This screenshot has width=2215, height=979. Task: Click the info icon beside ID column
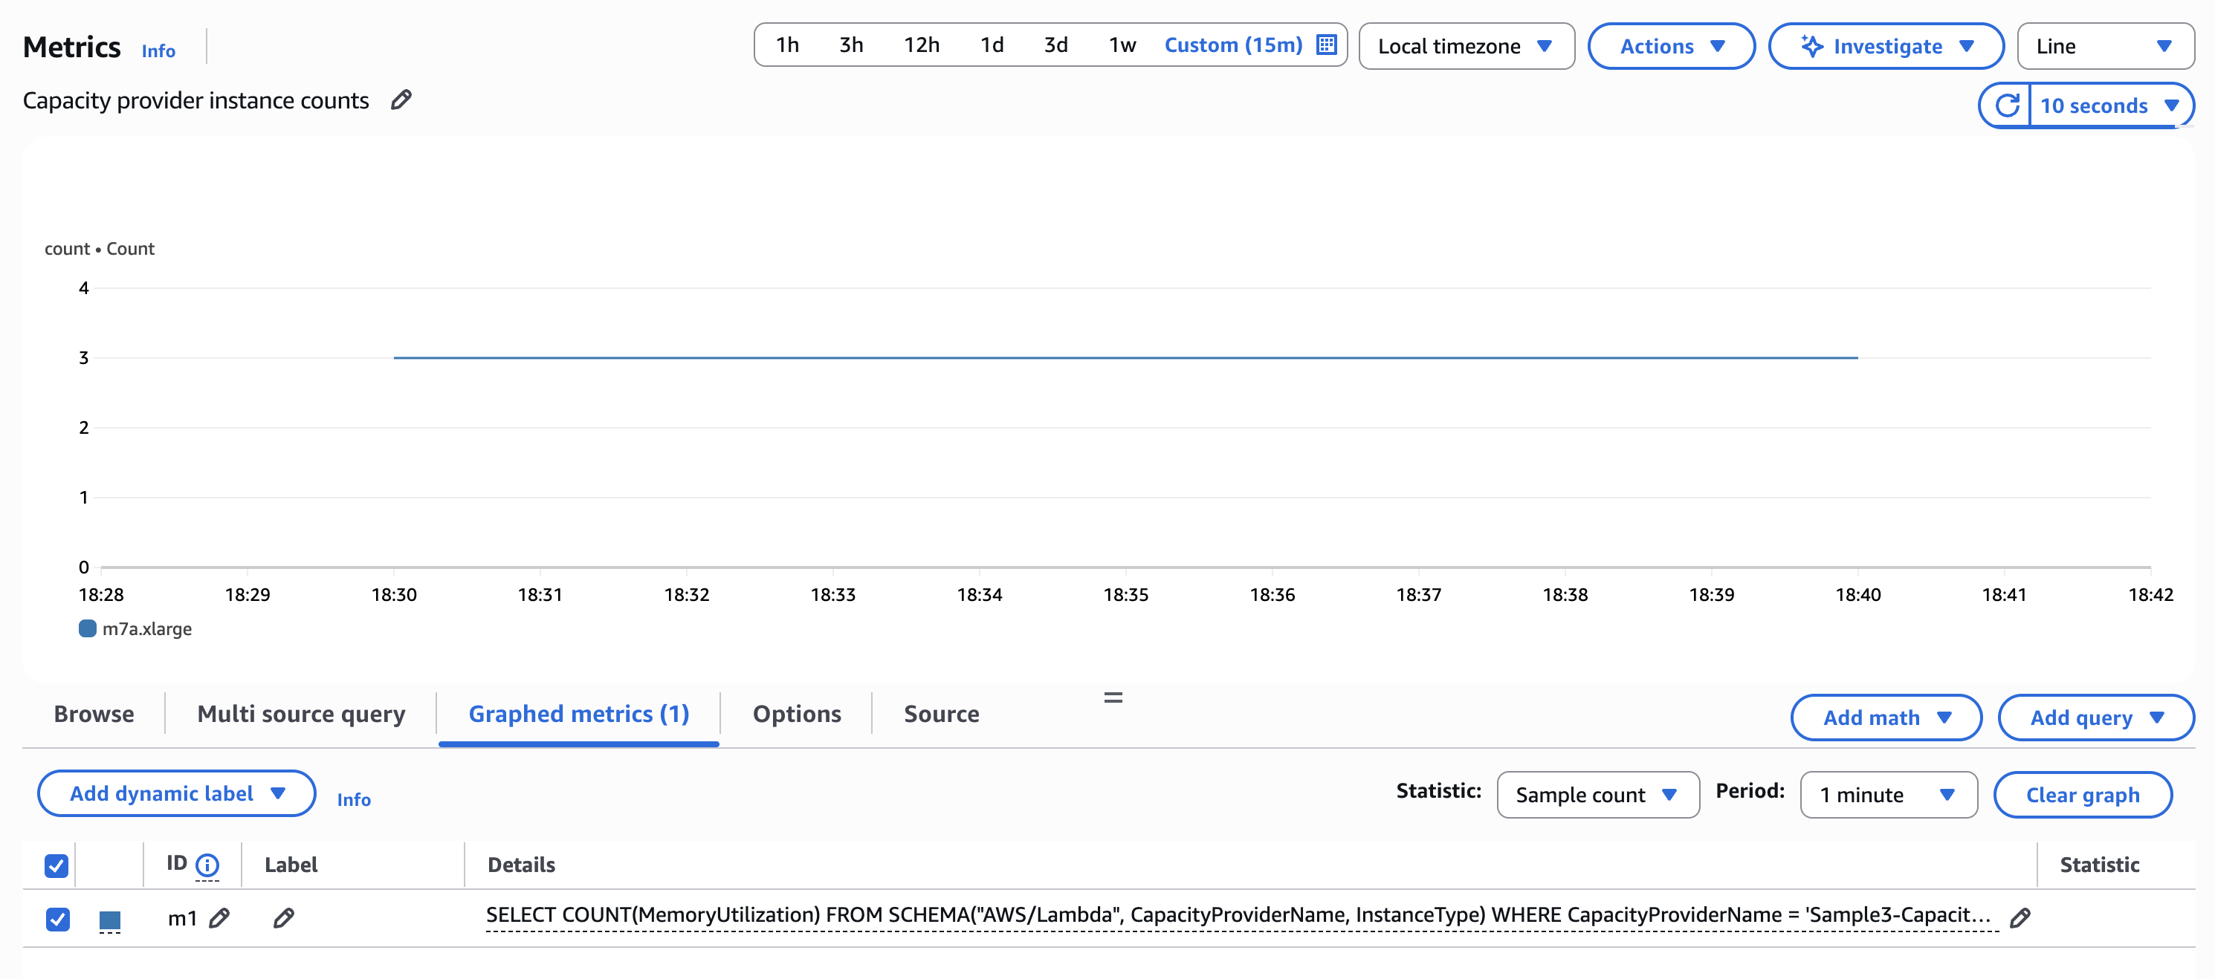point(207,864)
